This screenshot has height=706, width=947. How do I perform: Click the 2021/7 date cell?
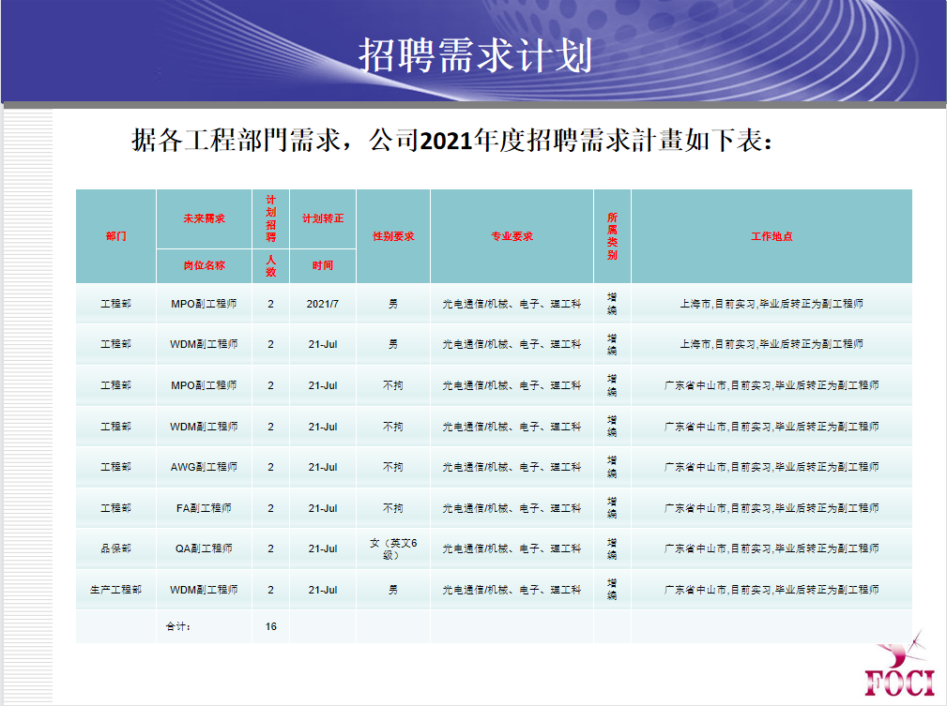click(x=323, y=304)
